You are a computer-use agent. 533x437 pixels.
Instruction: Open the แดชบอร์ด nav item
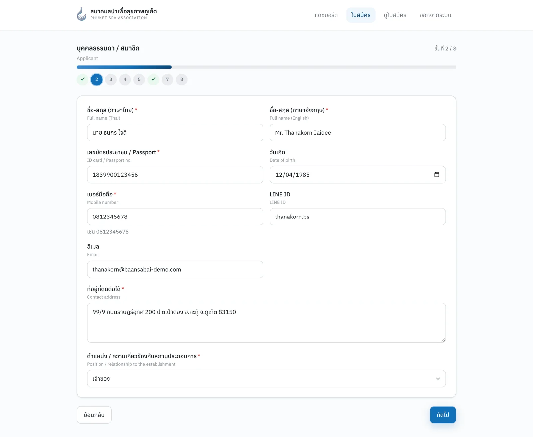click(326, 15)
